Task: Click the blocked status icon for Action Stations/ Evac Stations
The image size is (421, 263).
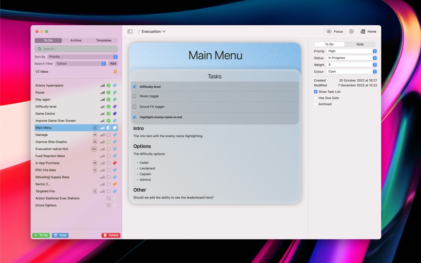Action: [x=109, y=198]
